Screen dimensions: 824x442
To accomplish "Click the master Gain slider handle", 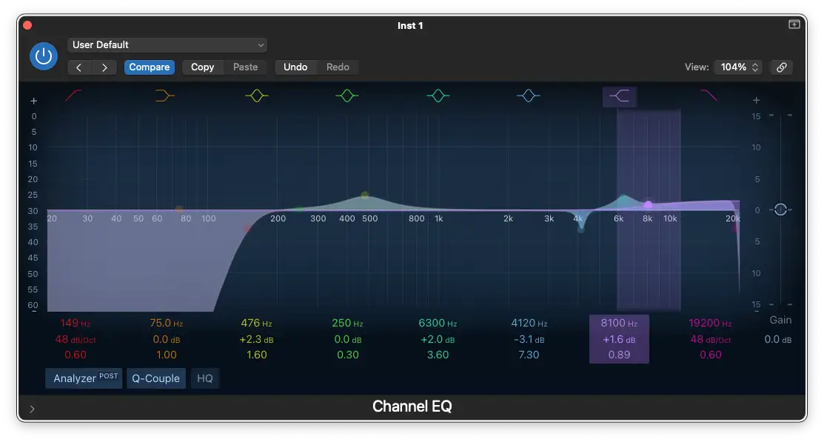I will pyautogui.click(x=780, y=210).
